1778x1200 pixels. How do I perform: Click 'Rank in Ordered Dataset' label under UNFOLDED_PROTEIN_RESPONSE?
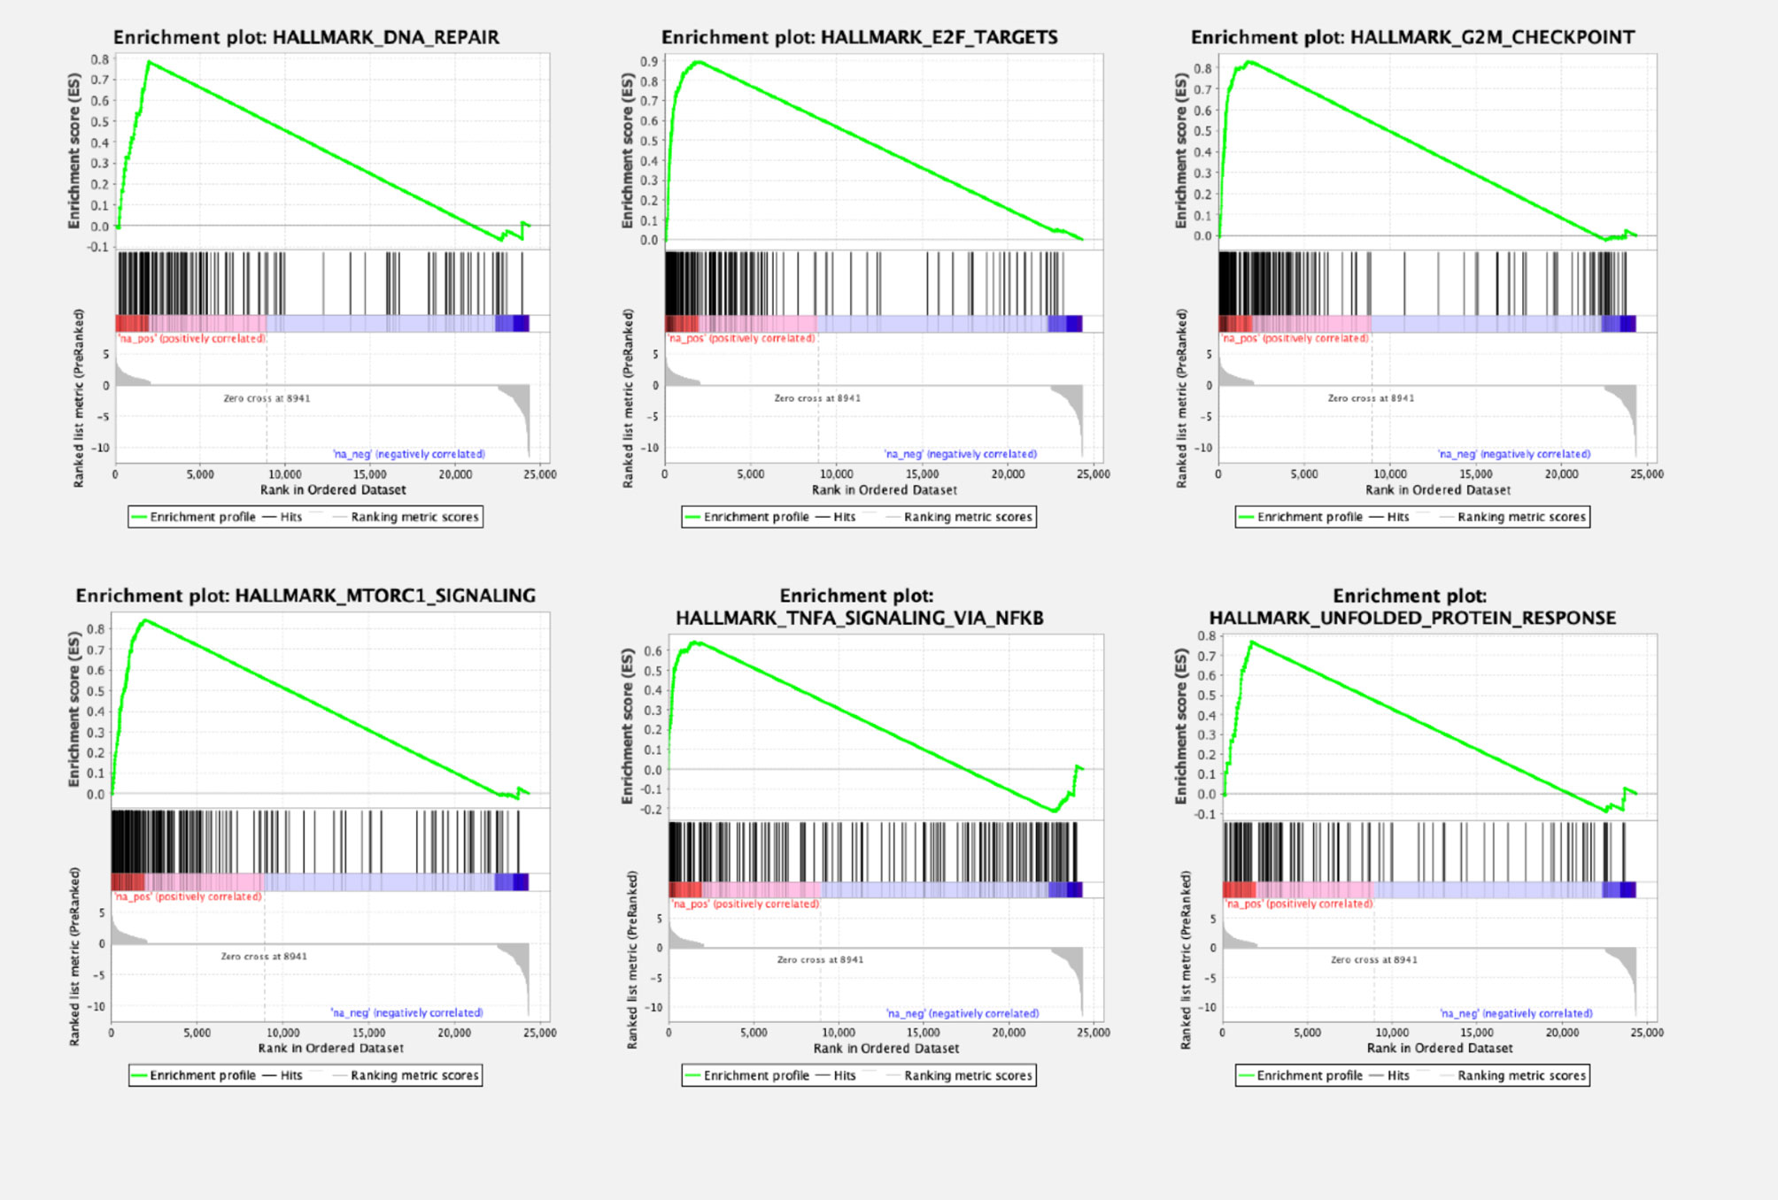pyautogui.click(x=1440, y=1048)
